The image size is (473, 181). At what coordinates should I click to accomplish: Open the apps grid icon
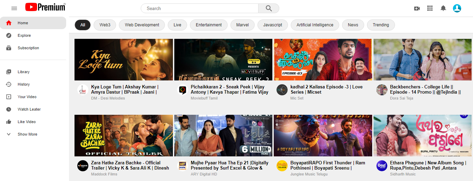tap(430, 8)
